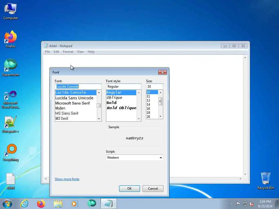This screenshot has width=279, height=209.
Task: Open the File menu in Notepad
Action: point(47,52)
